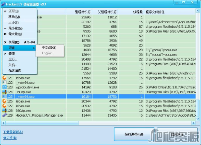Viewport: 201px width, 145px height.
Task: Click the liebao icon in row 127
Action: pos(4,106)
